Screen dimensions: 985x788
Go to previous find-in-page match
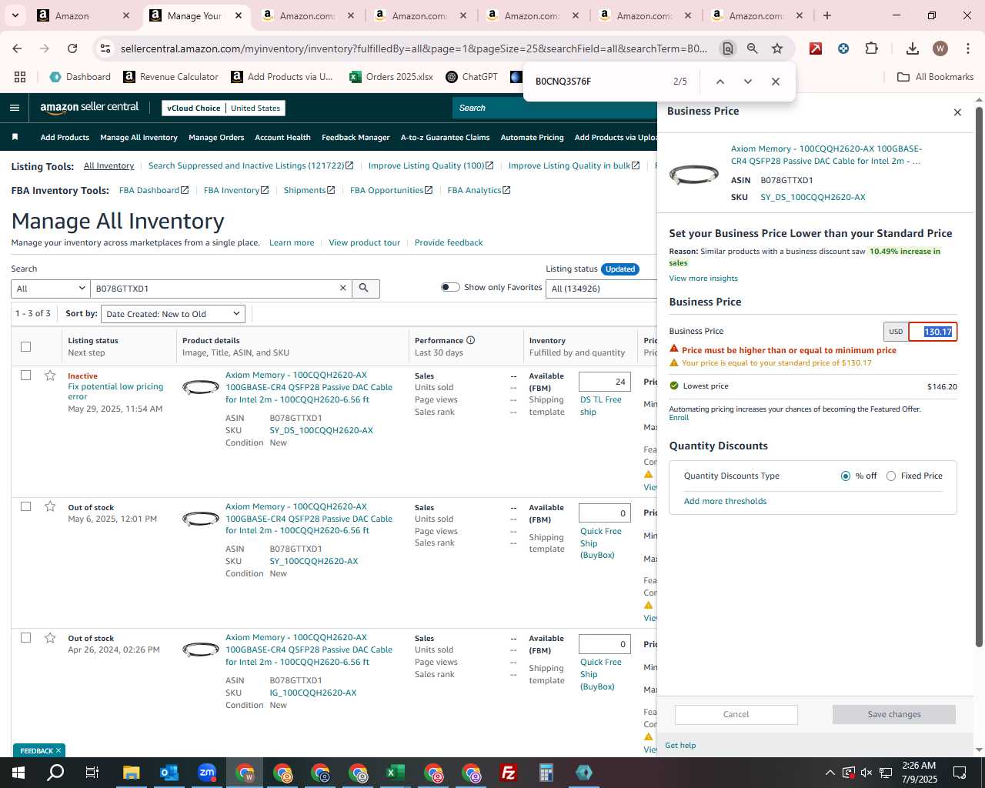[720, 82]
